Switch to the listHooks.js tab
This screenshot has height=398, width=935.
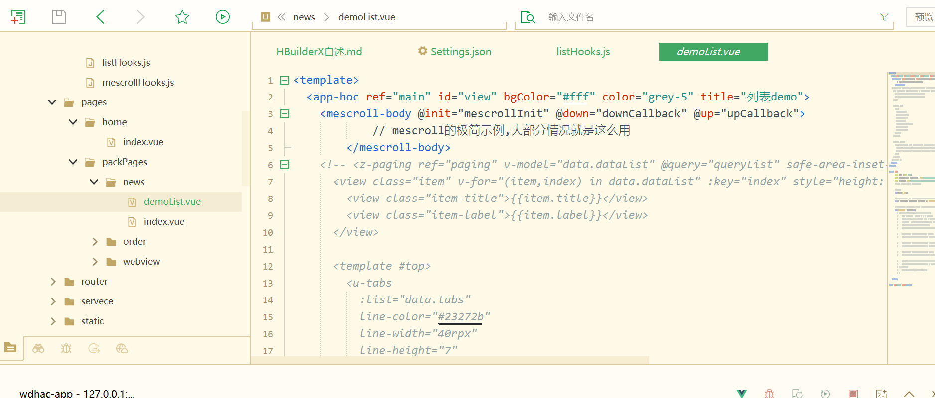[x=583, y=52]
